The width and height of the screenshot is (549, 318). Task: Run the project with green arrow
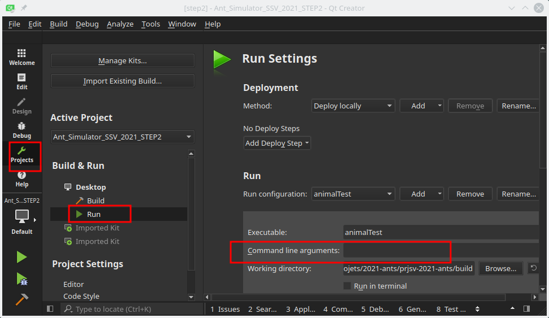[x=21, y=257]
